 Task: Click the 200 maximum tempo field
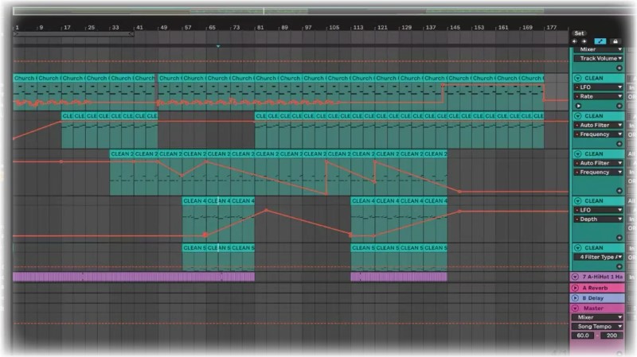point(612,336)
